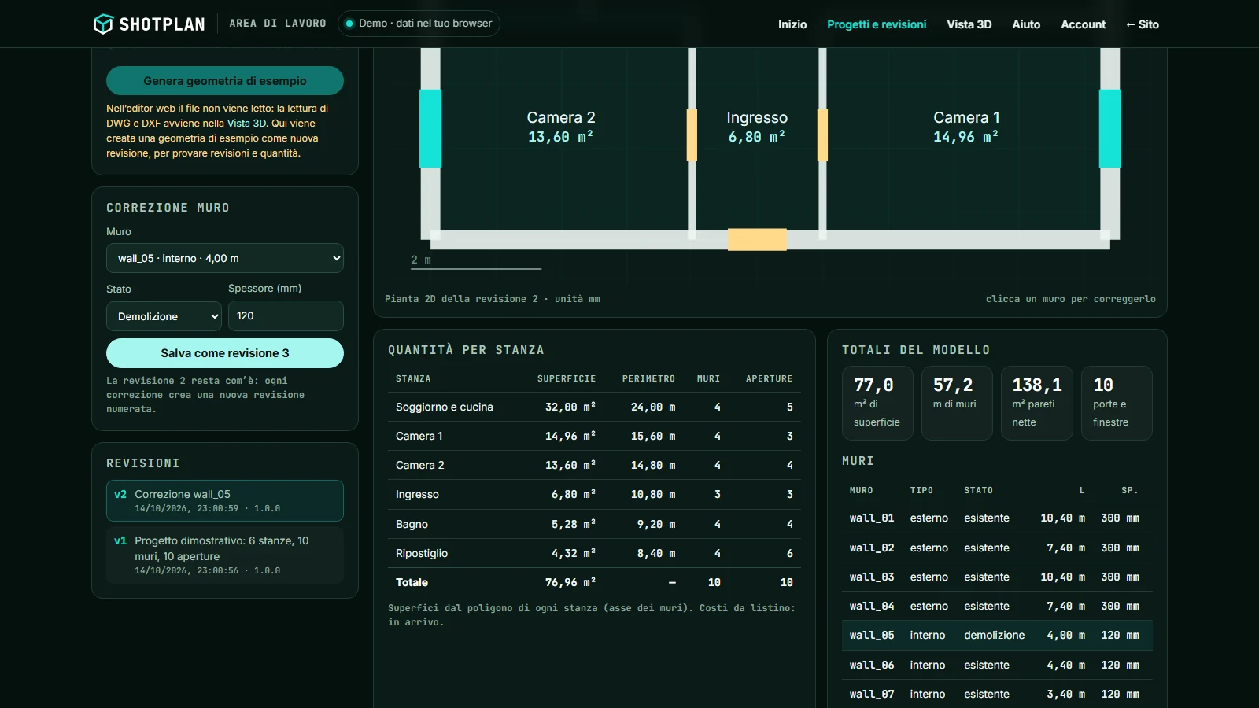Open the Stato Demolizione dropdown
This screenshot has height=708, width=1259.
(164, 316)
